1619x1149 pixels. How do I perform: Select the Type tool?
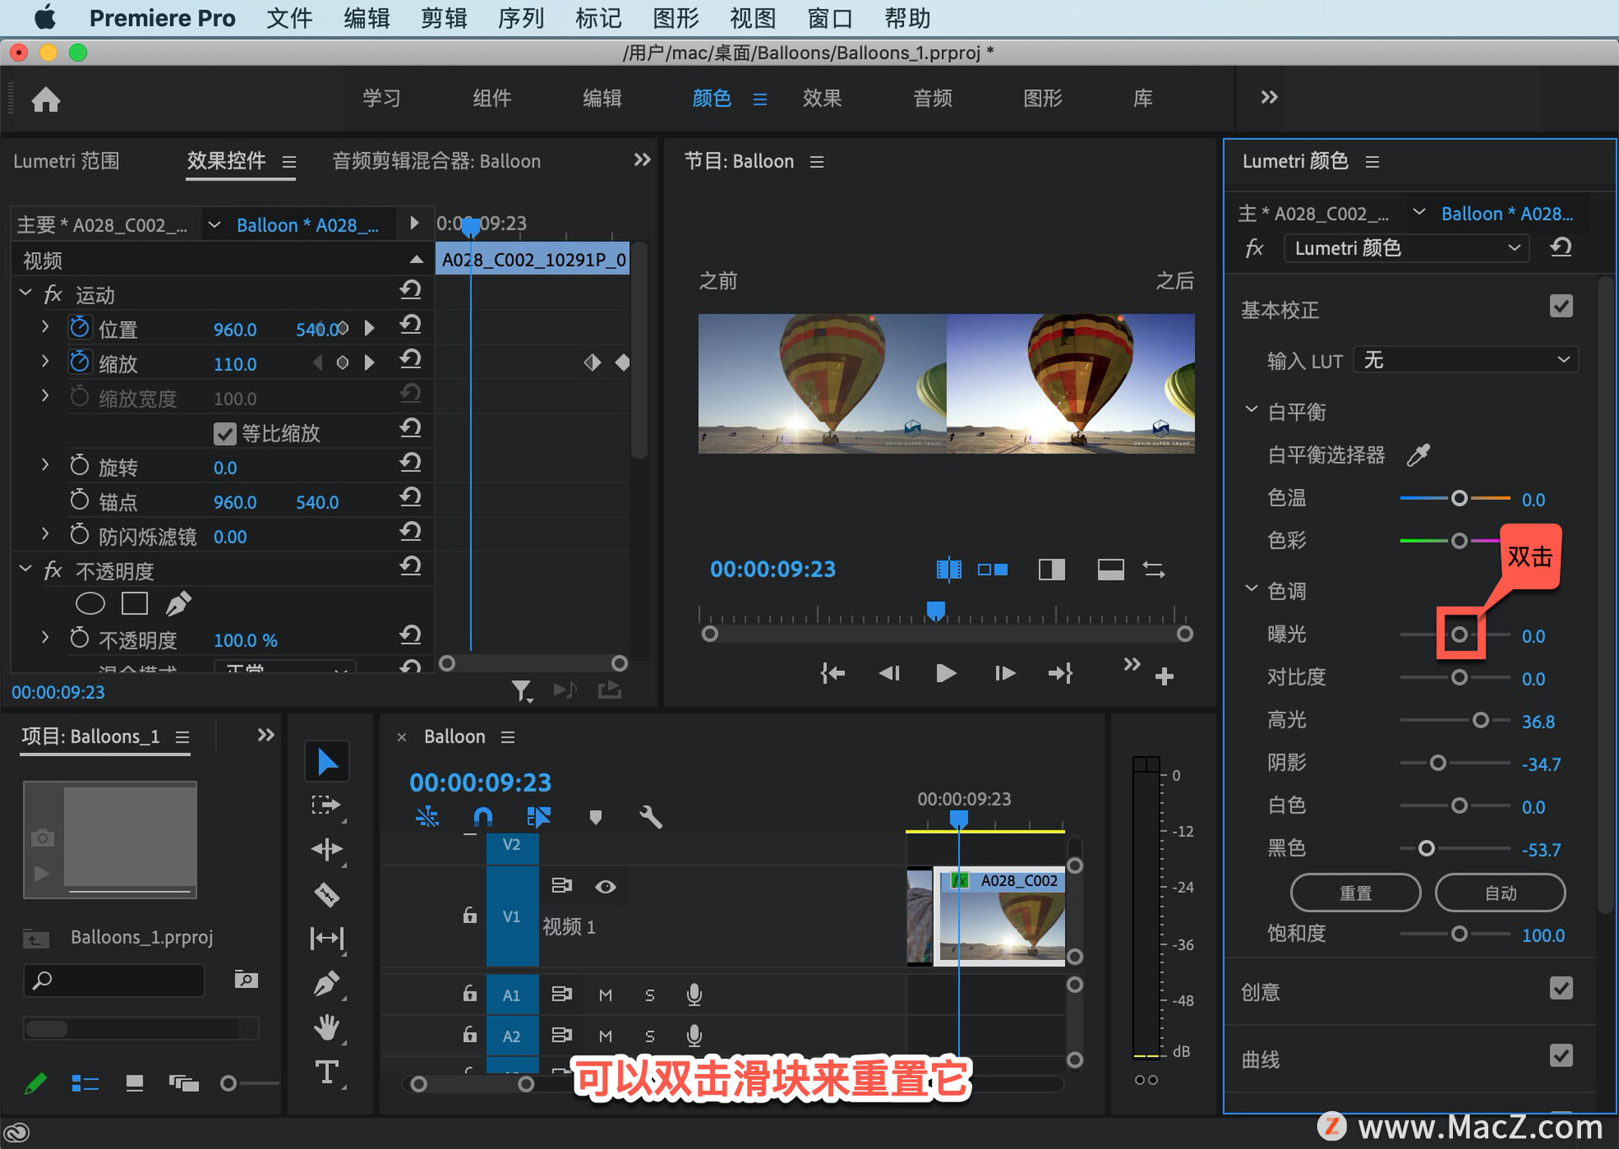click(326, 1072)
